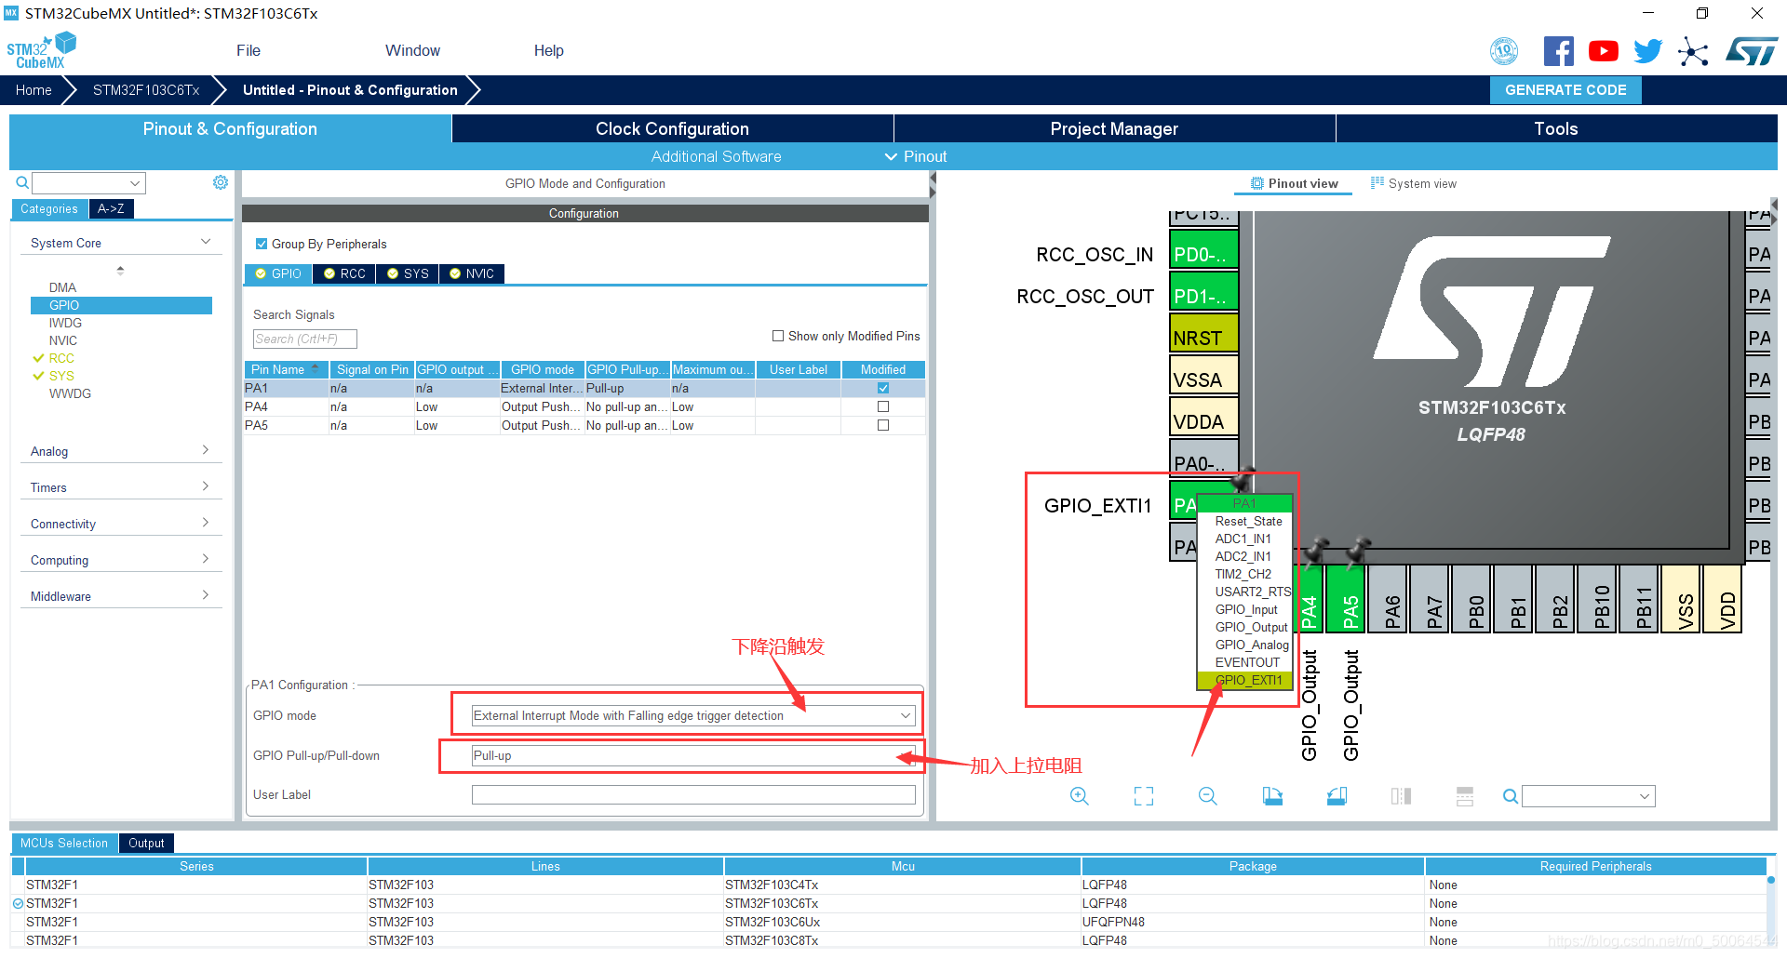1787x958 pixels.
Task: Toggle Modified checkbox for PA5 row
Action: 883,425
